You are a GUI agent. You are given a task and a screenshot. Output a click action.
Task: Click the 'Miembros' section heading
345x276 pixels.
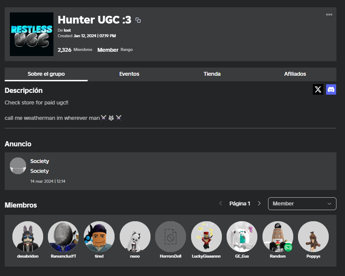tap(21, 205)
